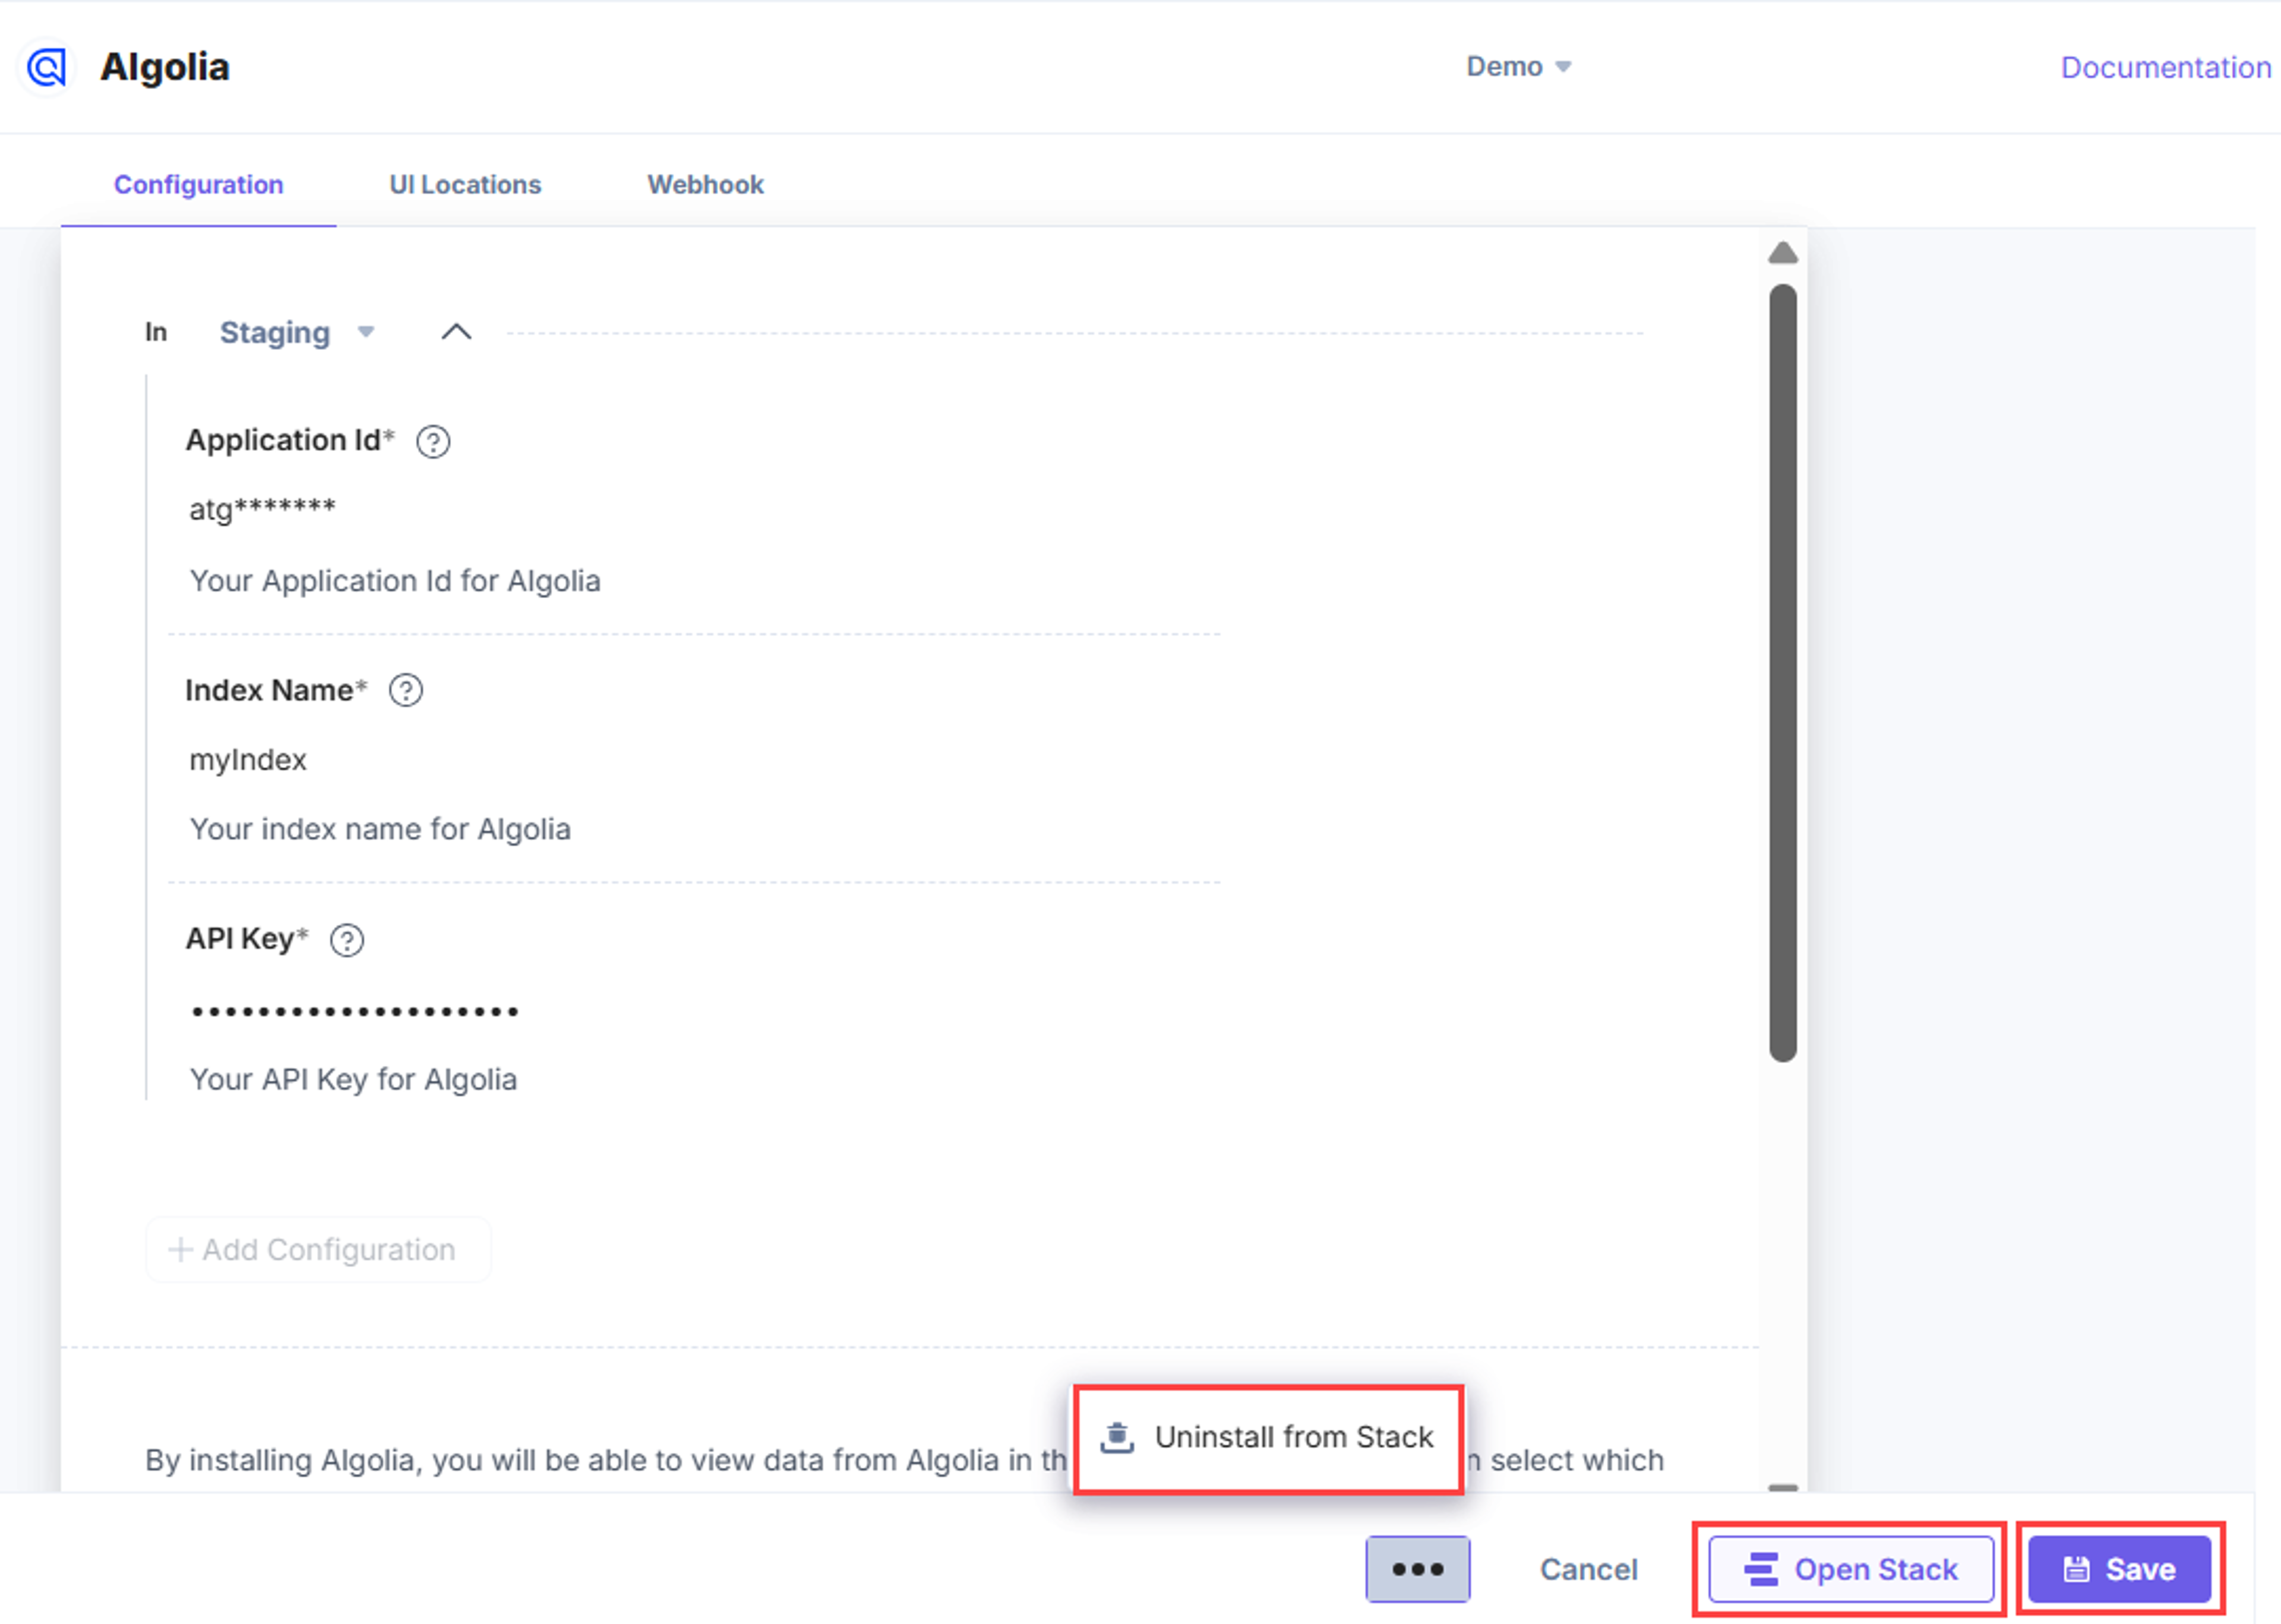Open the Demo stack dropdown

1518,66
